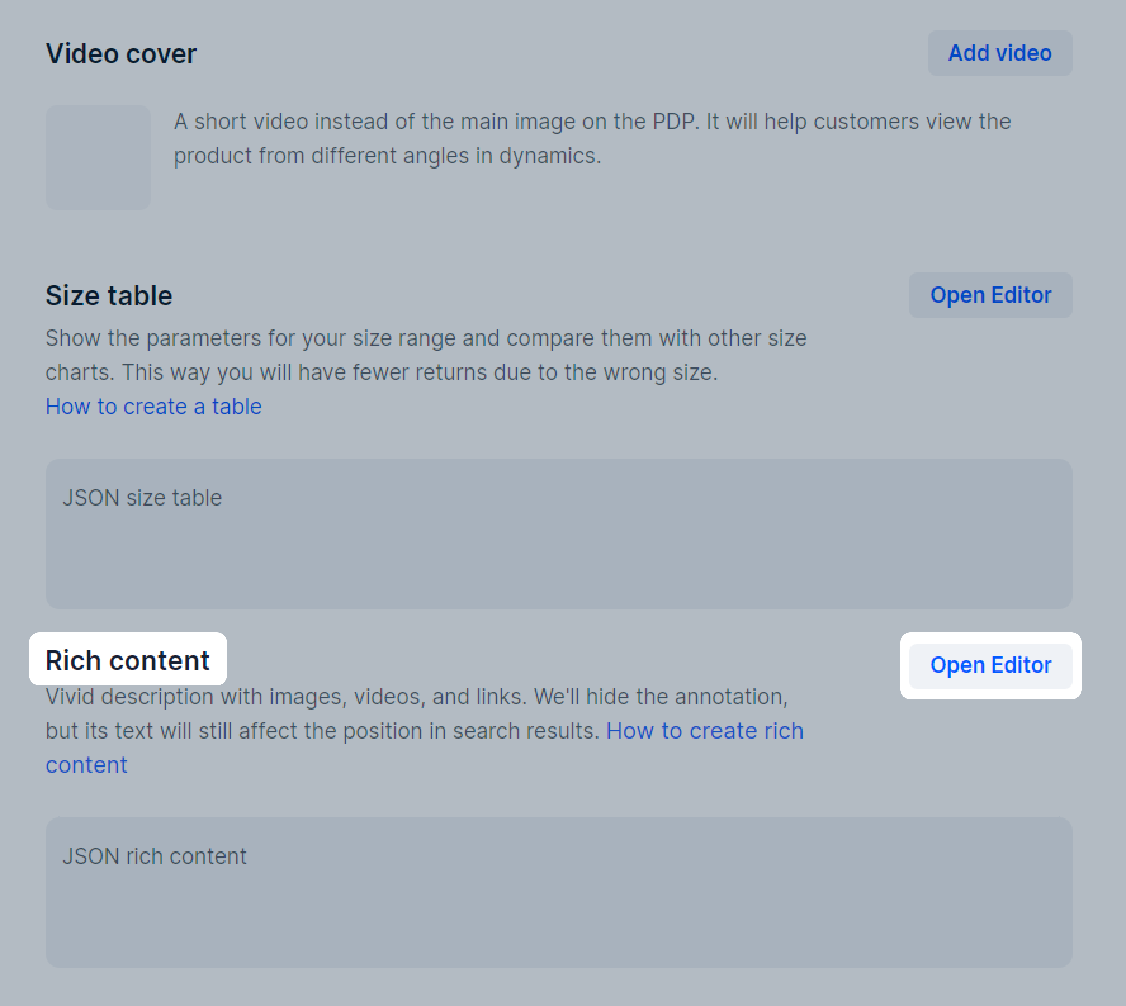The height and width of the screenshot is (1006, 1126).
Task: Click the Add video button
Action: click(x=1000, y=53)
